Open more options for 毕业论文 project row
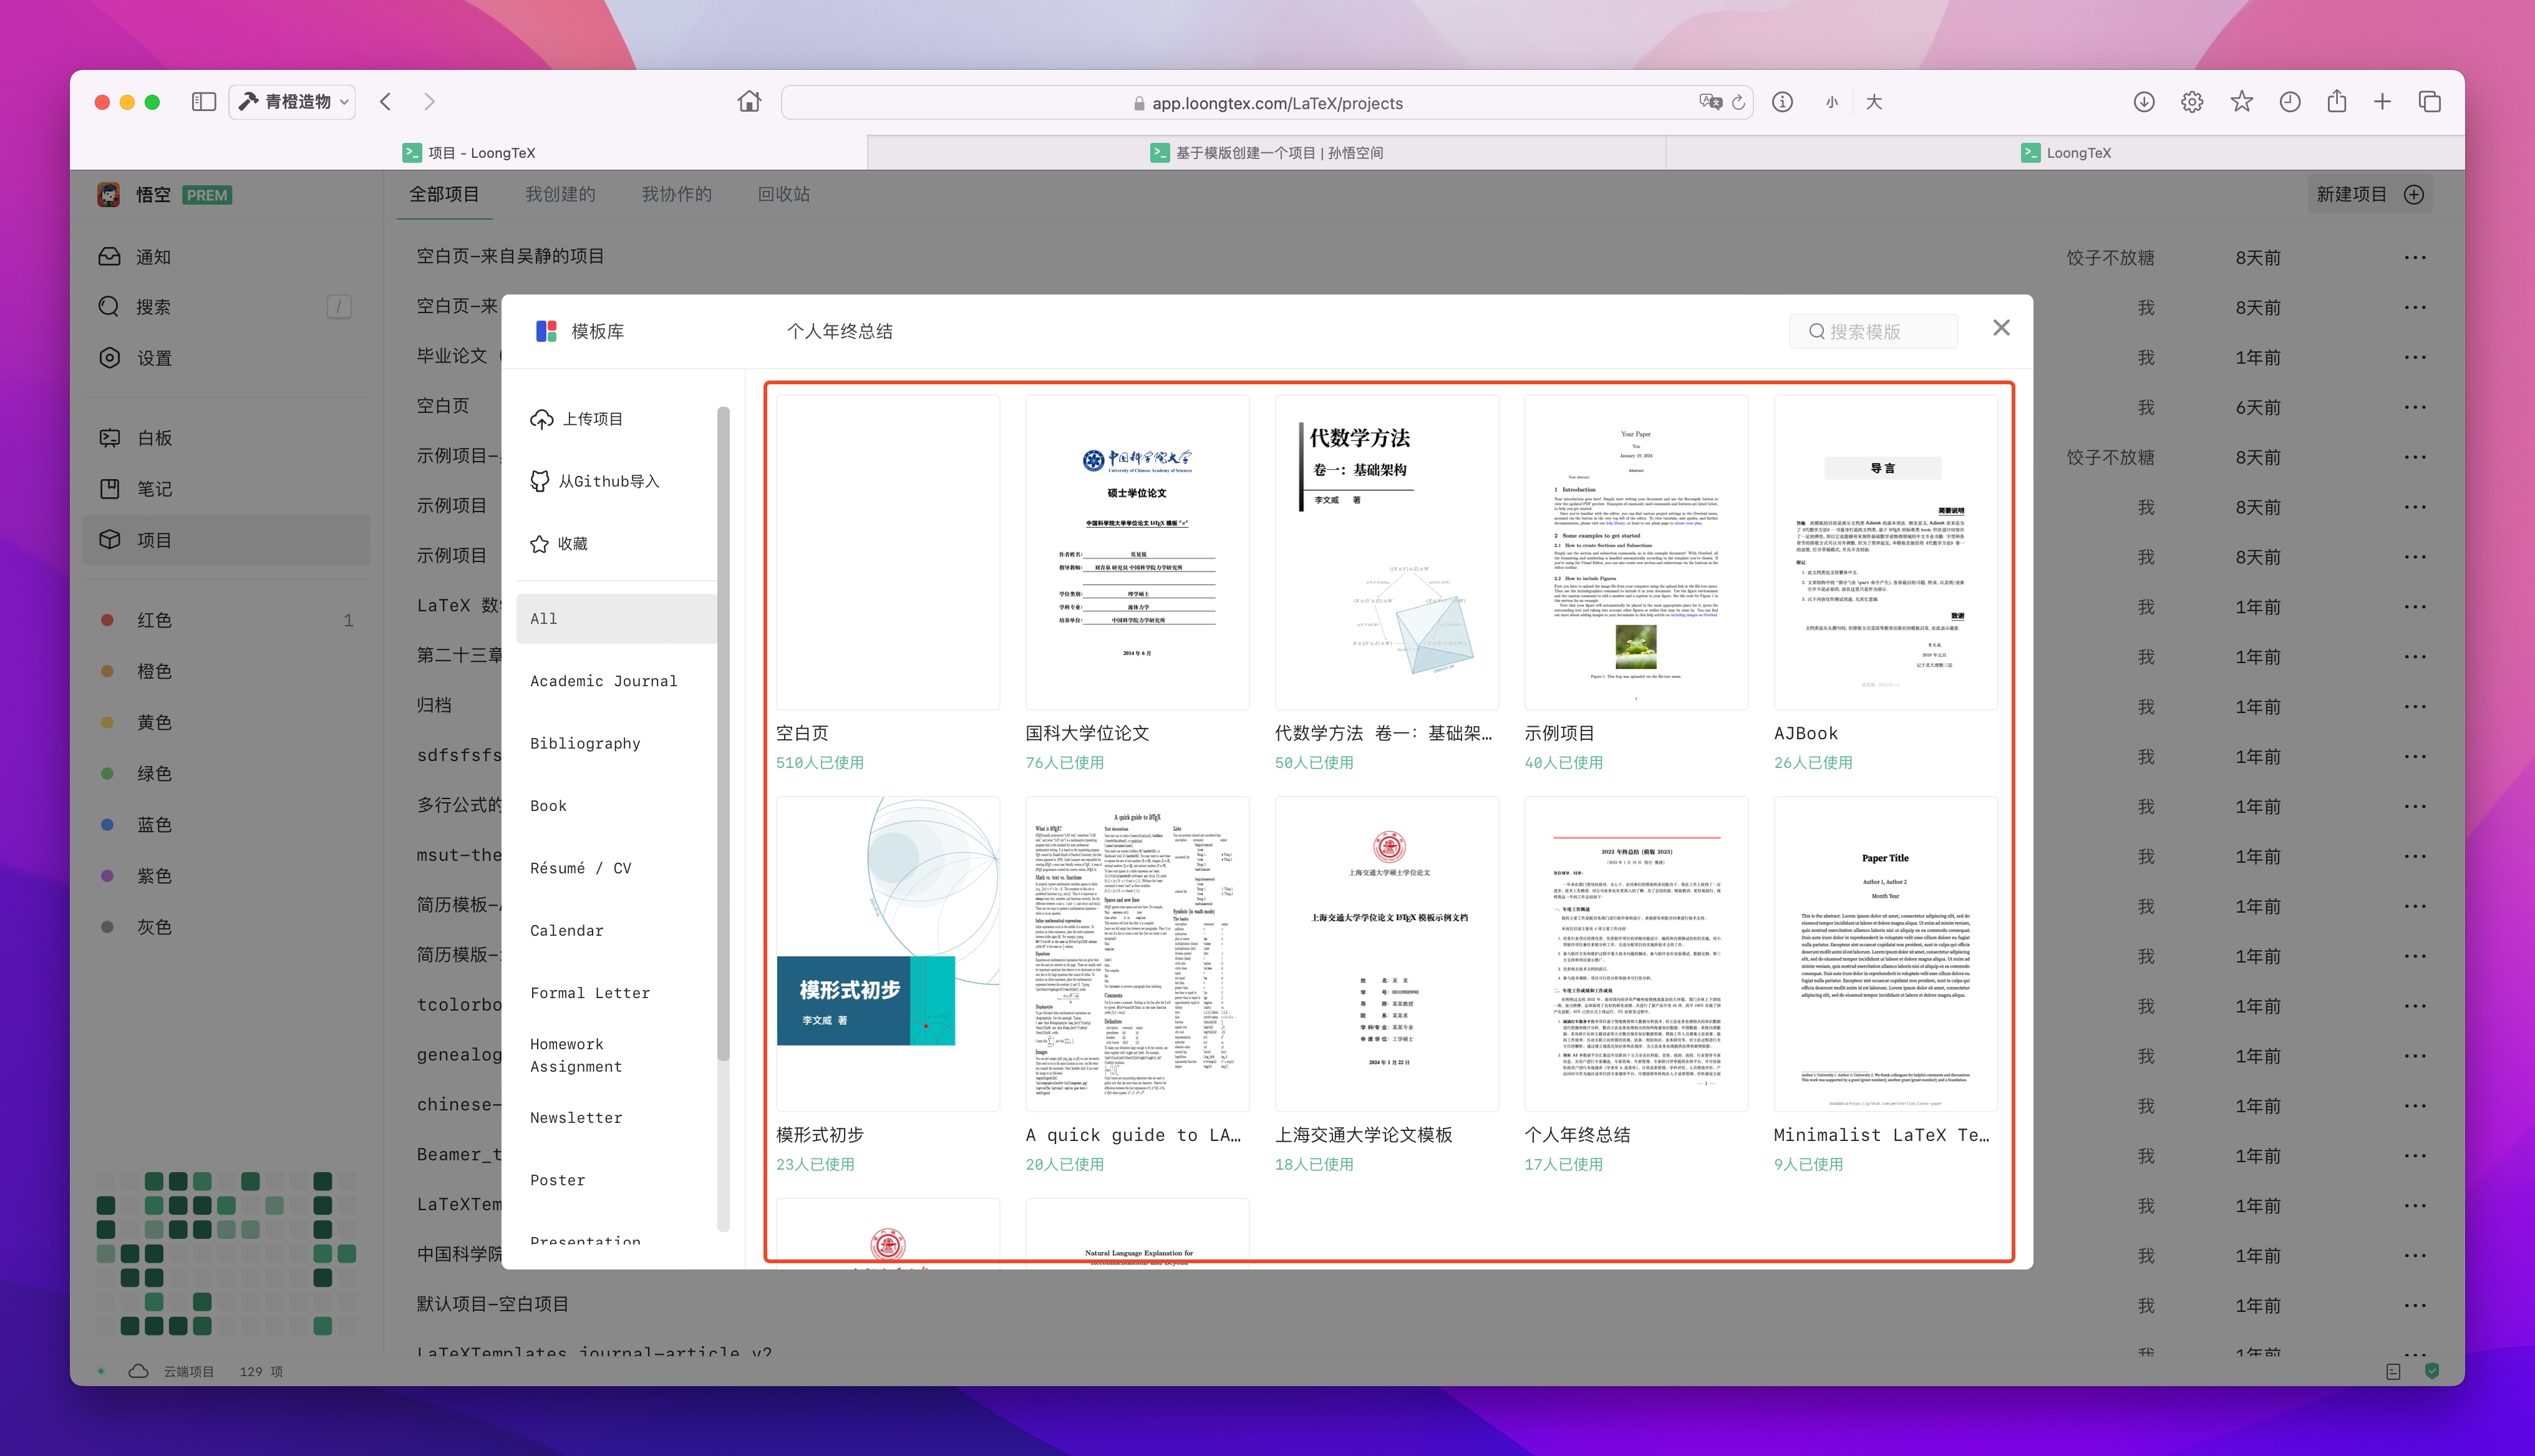Screen dimensions: 2535x1456 point(2415,358)
